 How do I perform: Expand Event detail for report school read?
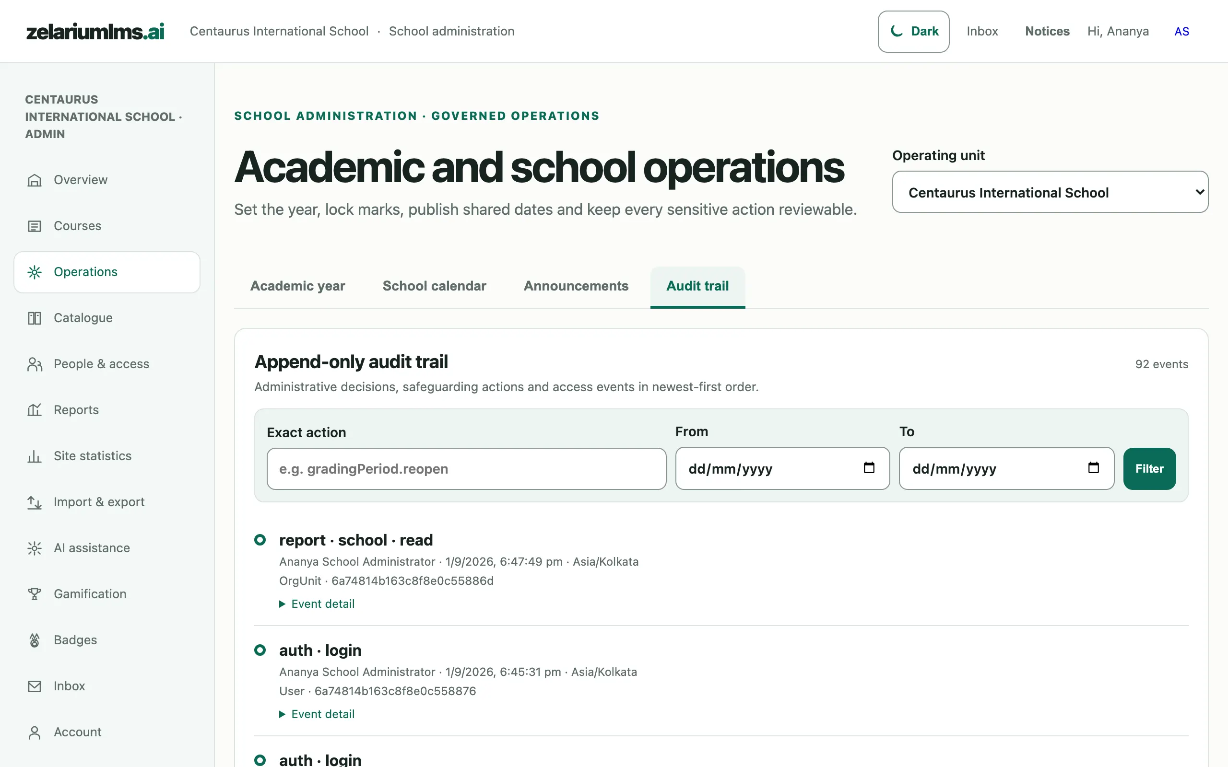tap(317, 604)
